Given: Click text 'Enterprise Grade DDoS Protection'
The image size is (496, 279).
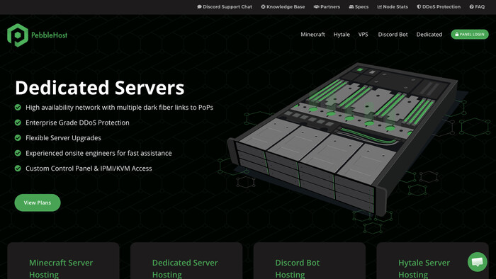Looking at the screenshot, I should pos(77,123).
